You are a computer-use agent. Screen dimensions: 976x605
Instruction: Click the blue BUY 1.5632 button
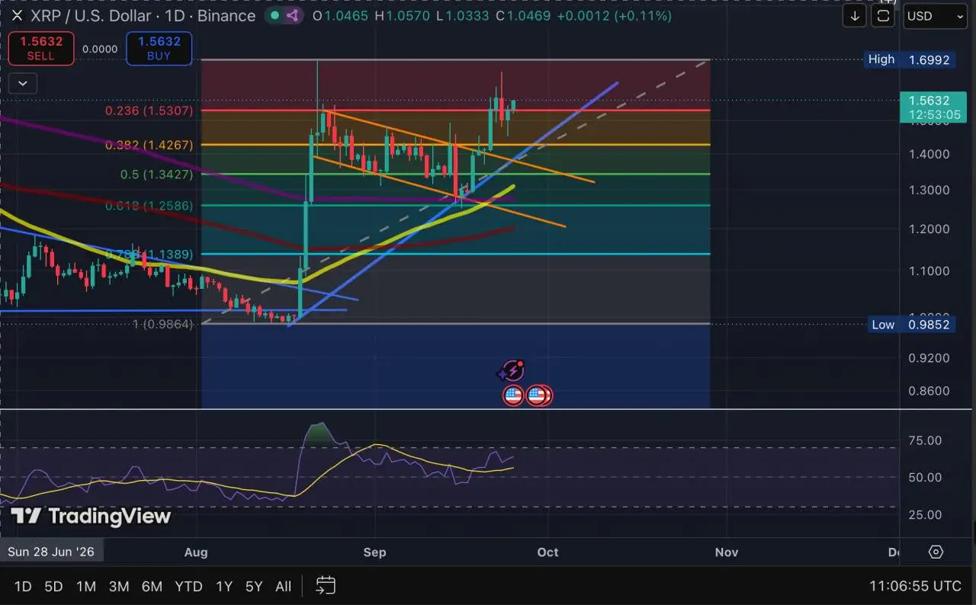point(159,48)
